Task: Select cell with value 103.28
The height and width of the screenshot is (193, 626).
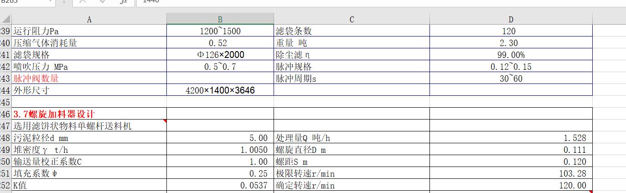Action: 511,173
